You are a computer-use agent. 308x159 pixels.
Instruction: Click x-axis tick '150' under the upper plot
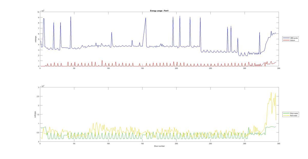142,68
